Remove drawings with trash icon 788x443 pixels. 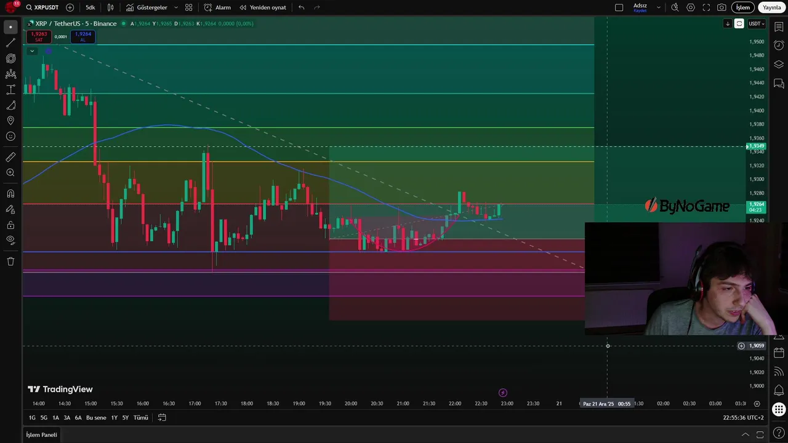pos(10,261)
